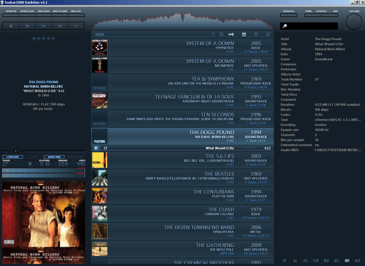Open the DET tab

point(336,261)
